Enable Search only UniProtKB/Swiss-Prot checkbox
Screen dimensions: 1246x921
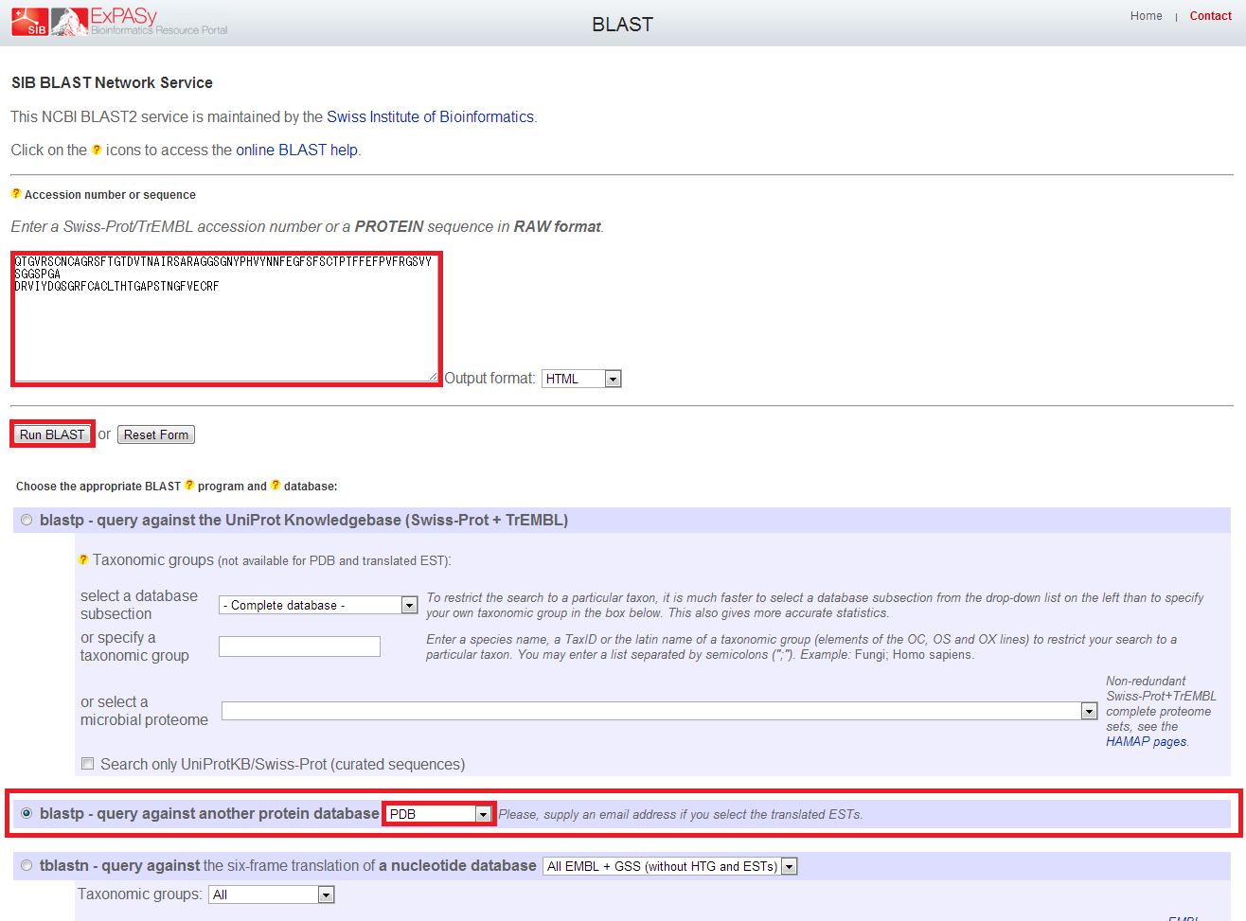point(88,764)
